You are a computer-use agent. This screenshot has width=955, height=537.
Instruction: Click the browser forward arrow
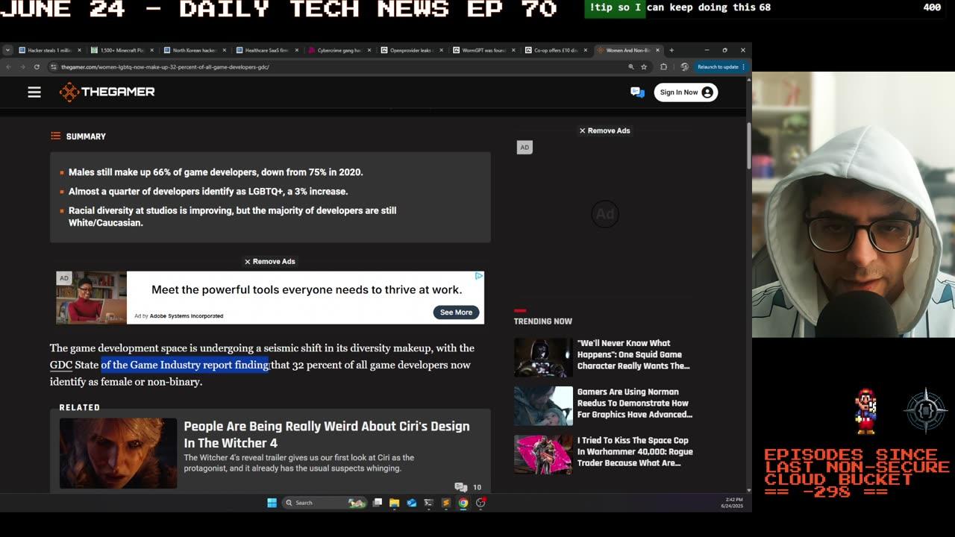pos(22,66)
